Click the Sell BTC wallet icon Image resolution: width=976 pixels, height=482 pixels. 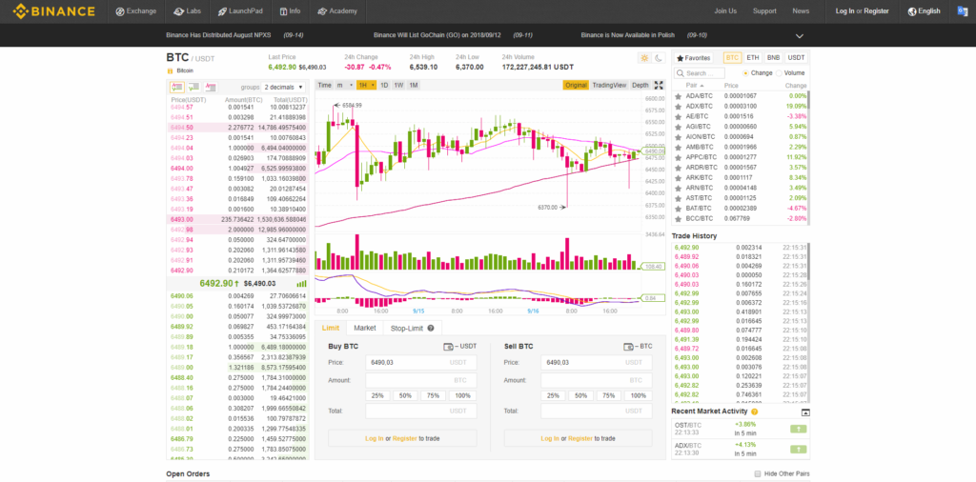[628, 347]
